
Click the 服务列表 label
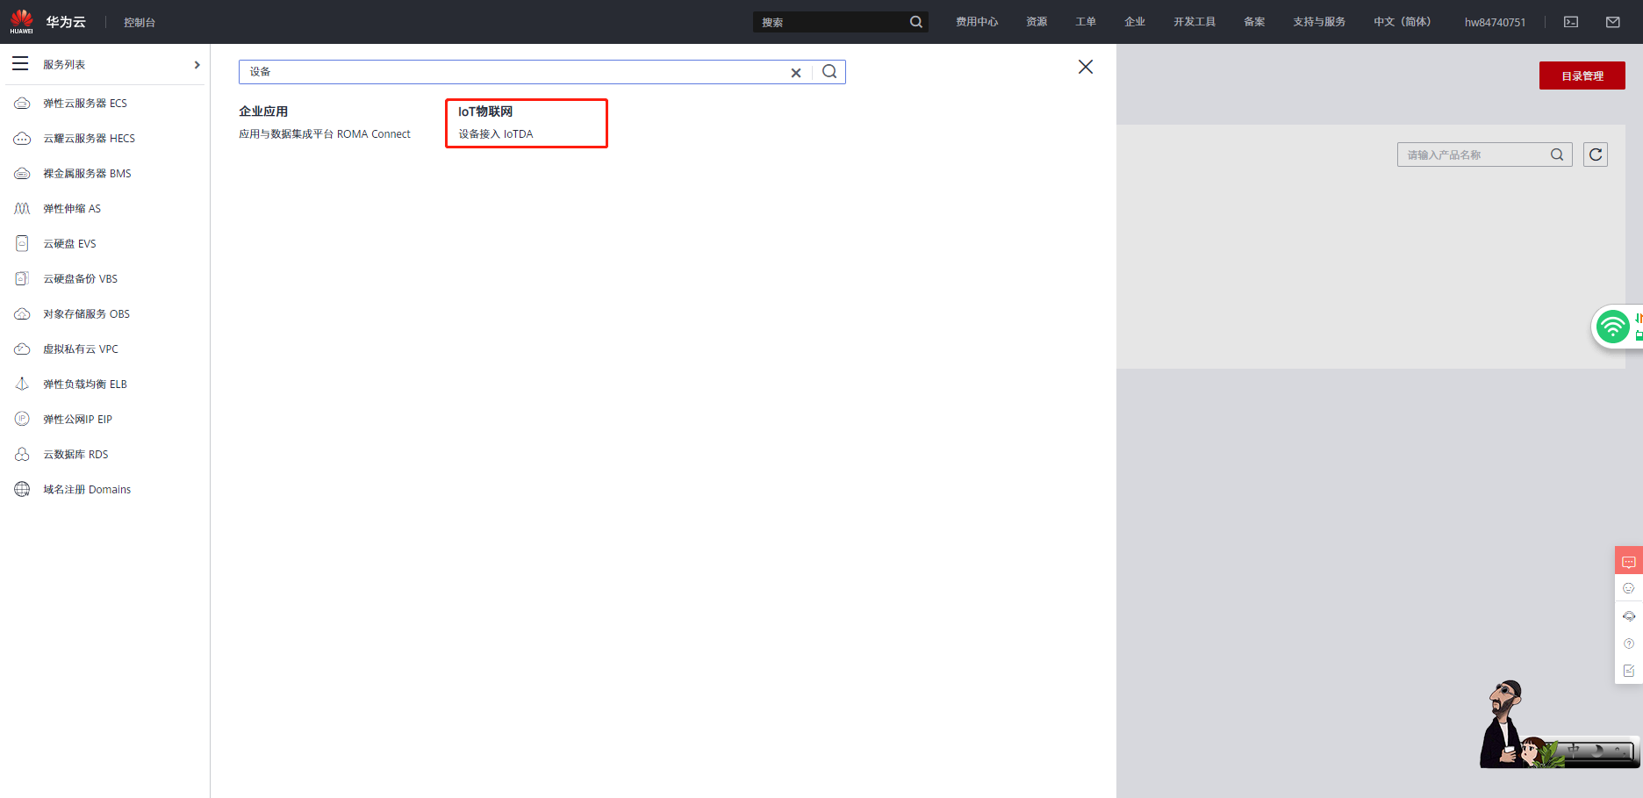(64, 65)
